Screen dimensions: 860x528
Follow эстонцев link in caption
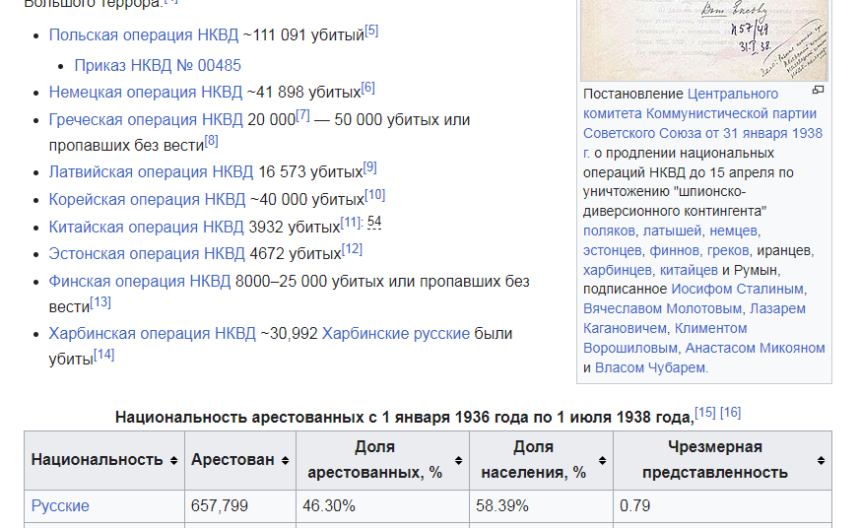(612, 250)
